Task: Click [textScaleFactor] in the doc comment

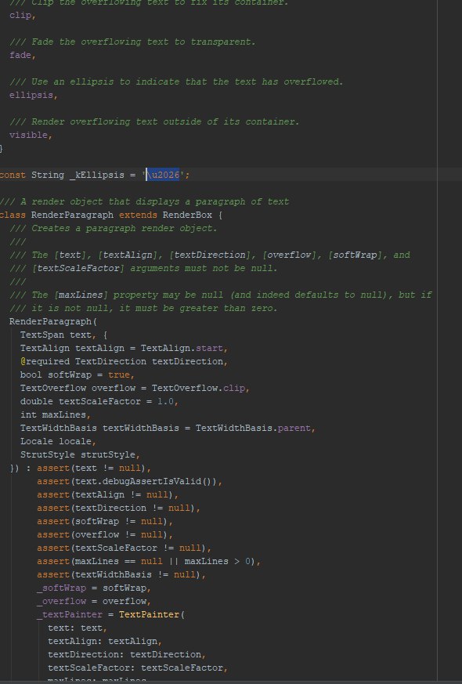Action: pyautogui.click(x=78, y=268)
